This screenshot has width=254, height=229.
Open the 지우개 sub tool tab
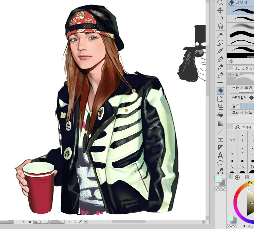pos(240,3)
